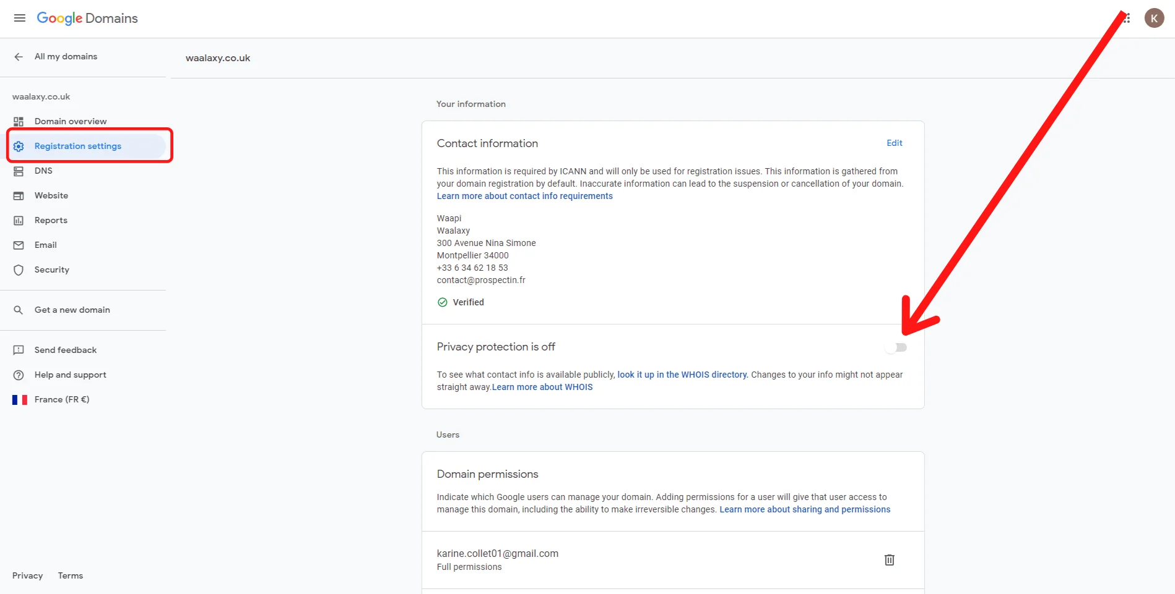Screen dimensions: 1175x594
Task: Click the Website browser icon
Action: (x=19, y=196)
